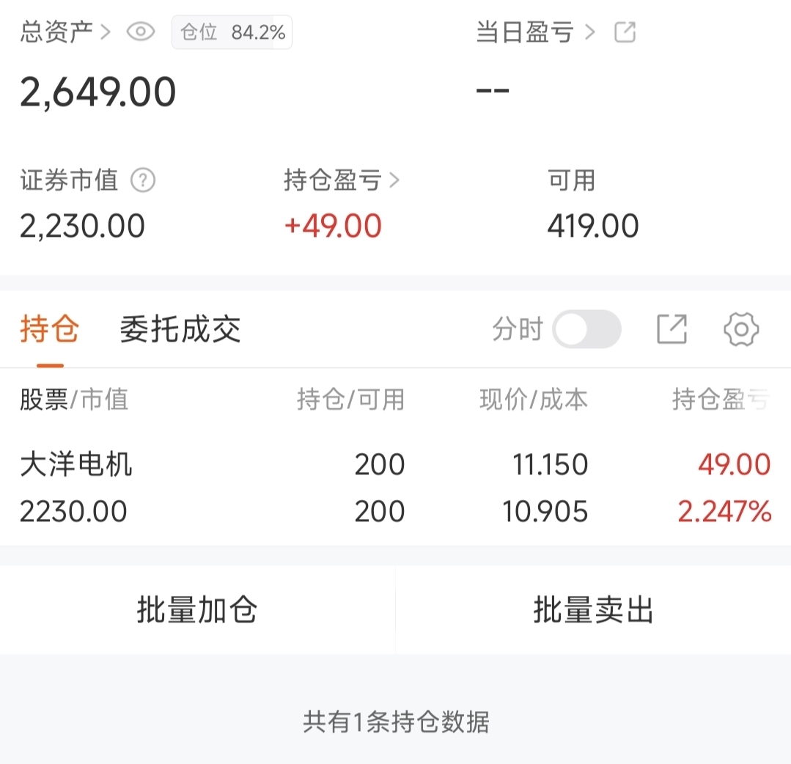Expand 总资产 details chevron

point(105,32)
